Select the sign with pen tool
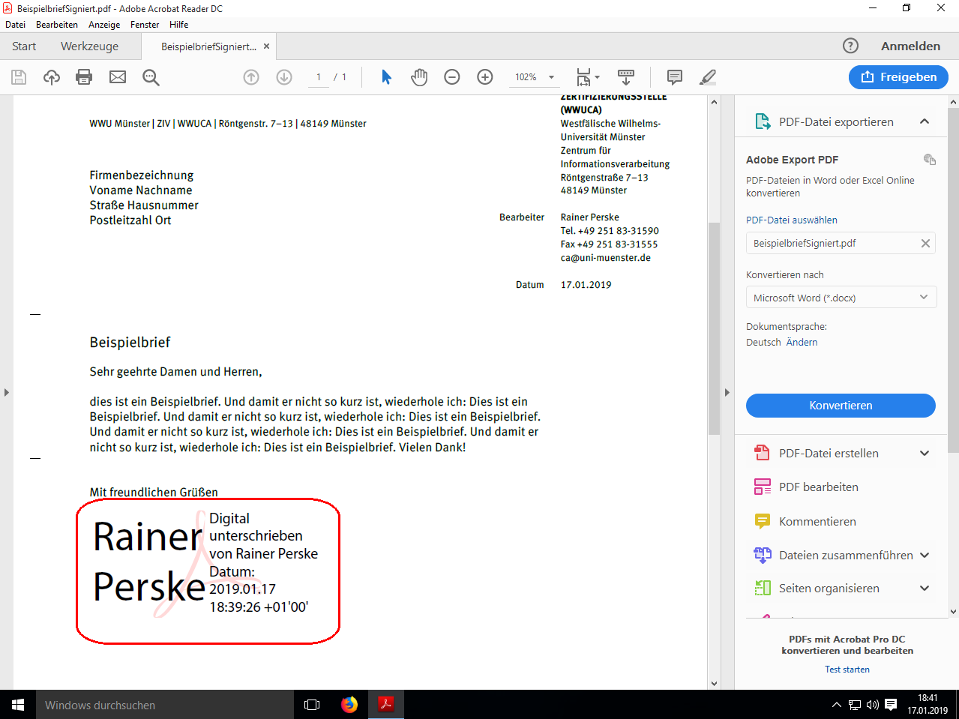This screenshot has height=719, width=959. (x=707, y=77)
